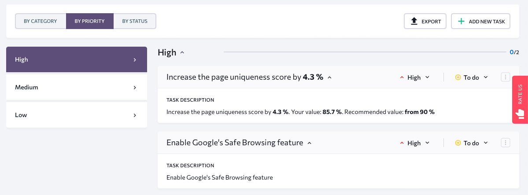
Task: Click yellow To do status icon on uniqueness task
Action: 458,77
